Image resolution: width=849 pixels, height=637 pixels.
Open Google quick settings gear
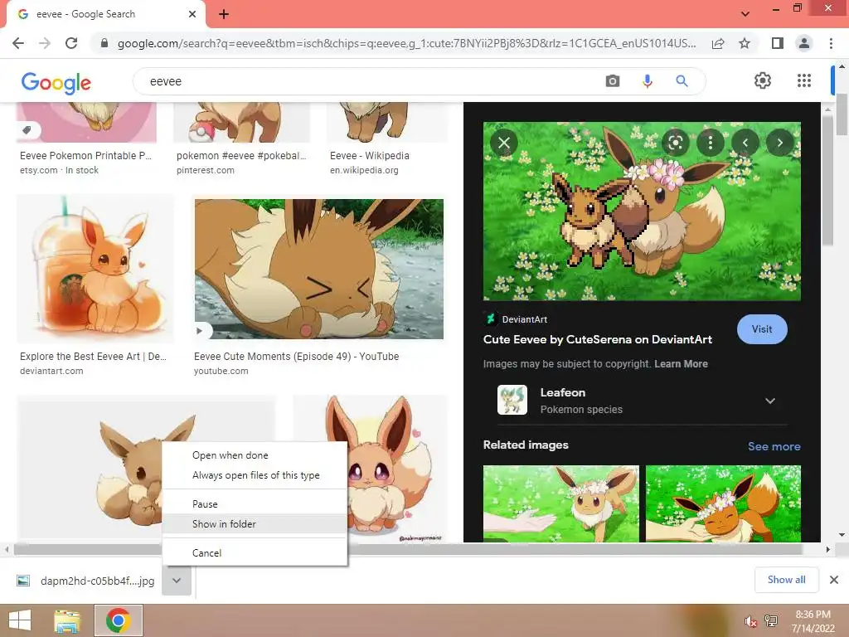tap(763, 80)
